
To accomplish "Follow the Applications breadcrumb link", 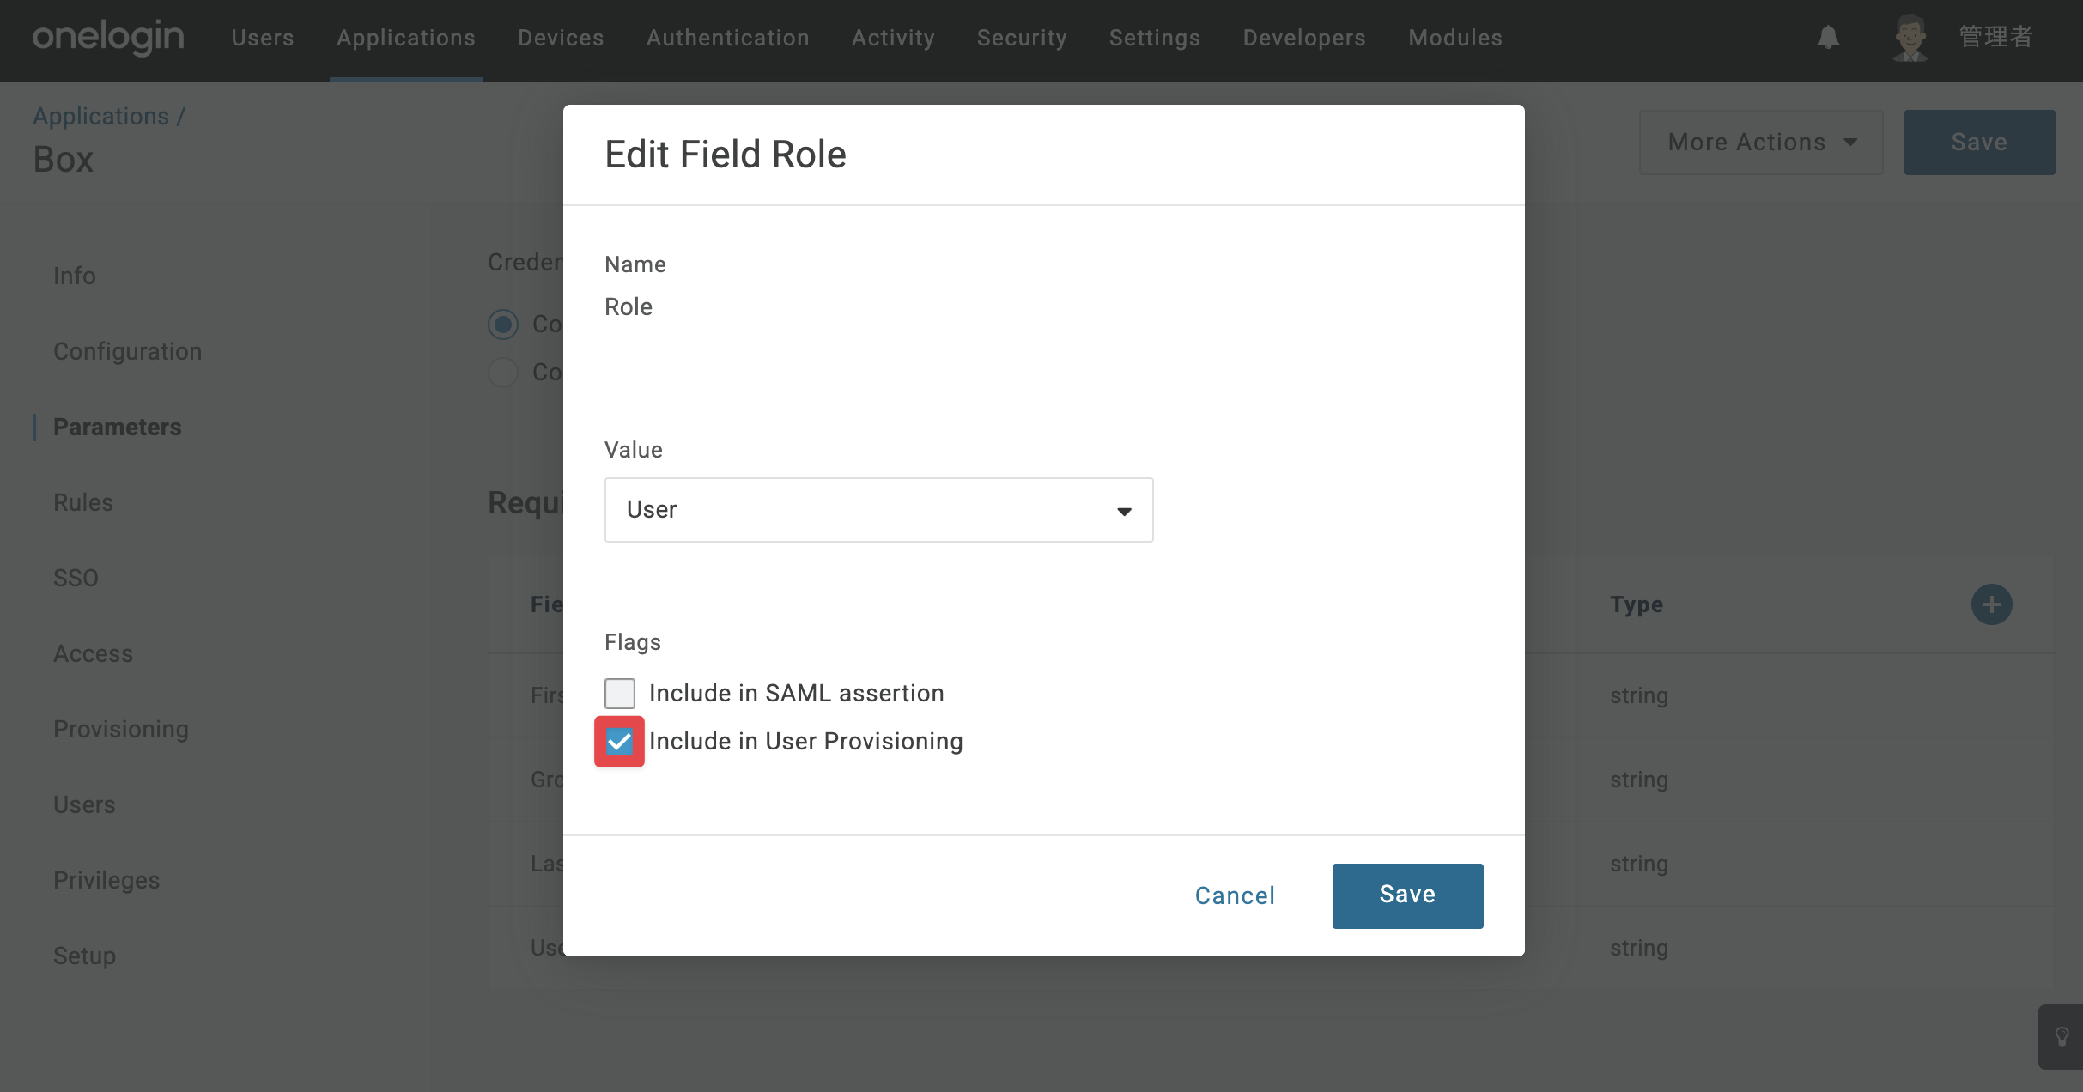I will 101,116.
